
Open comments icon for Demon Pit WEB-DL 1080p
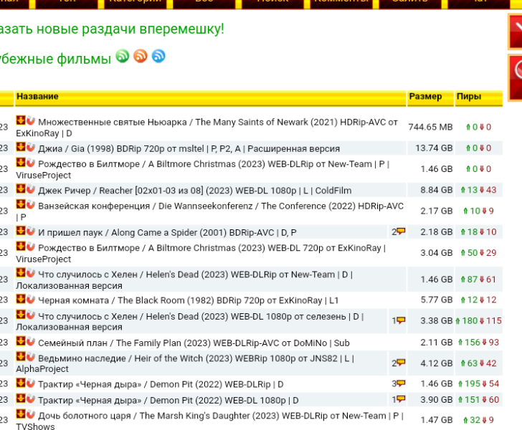(x=401, y=398)
